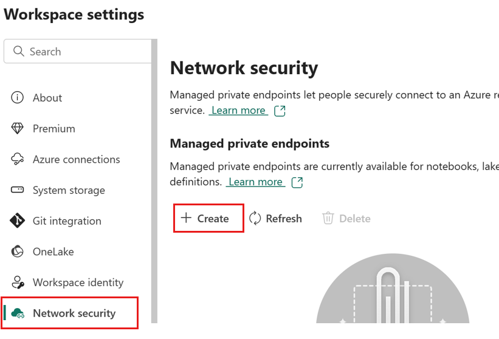The image size is (499, 339).
Task: Open external link icon after first Learn more
Action: click(280, 111)
